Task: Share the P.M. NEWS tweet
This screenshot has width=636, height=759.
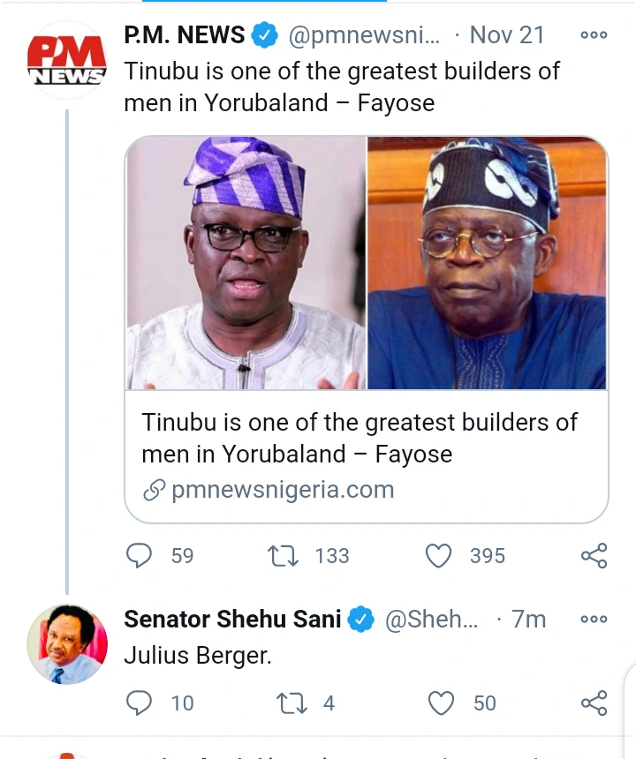Action: pos(594,555)
